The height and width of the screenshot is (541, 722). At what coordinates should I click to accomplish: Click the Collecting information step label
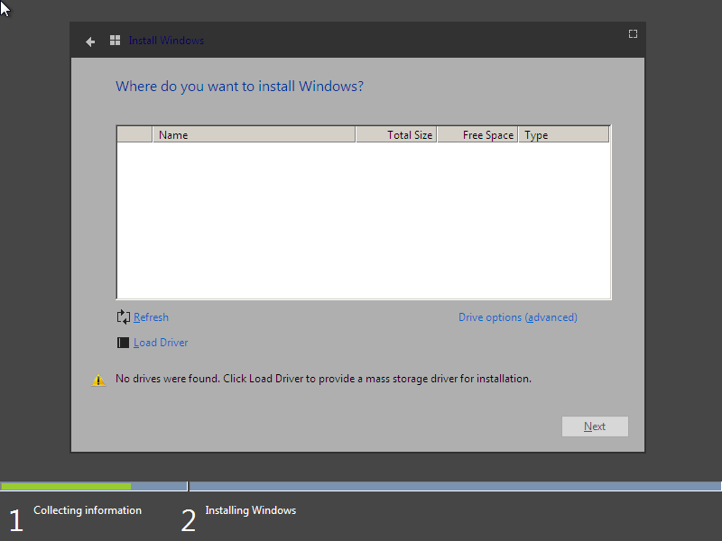point(88,510)
